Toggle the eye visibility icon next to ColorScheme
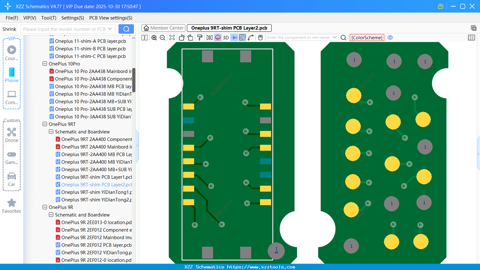The height and width of the screenshot is (270, 480). tap(390, 37)
